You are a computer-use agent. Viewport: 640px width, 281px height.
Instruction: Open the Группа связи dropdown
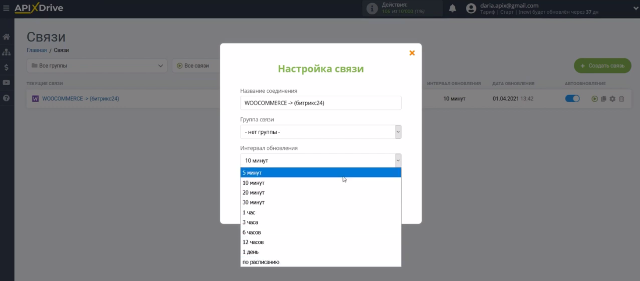tap(321, 132)
